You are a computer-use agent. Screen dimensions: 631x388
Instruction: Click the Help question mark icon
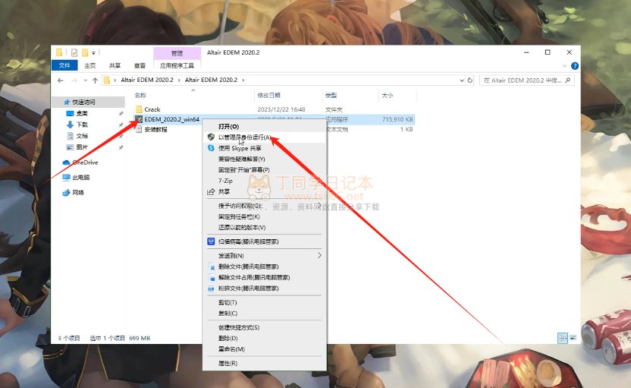tap(575, 66)
